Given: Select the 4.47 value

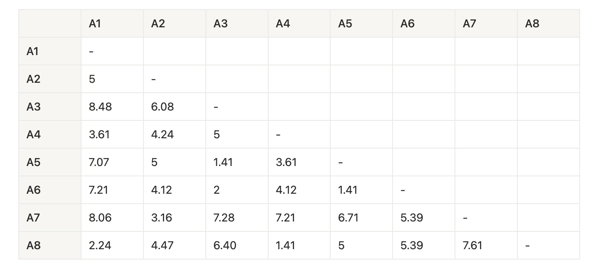Looking at the screenshot, I should point(163,246).
